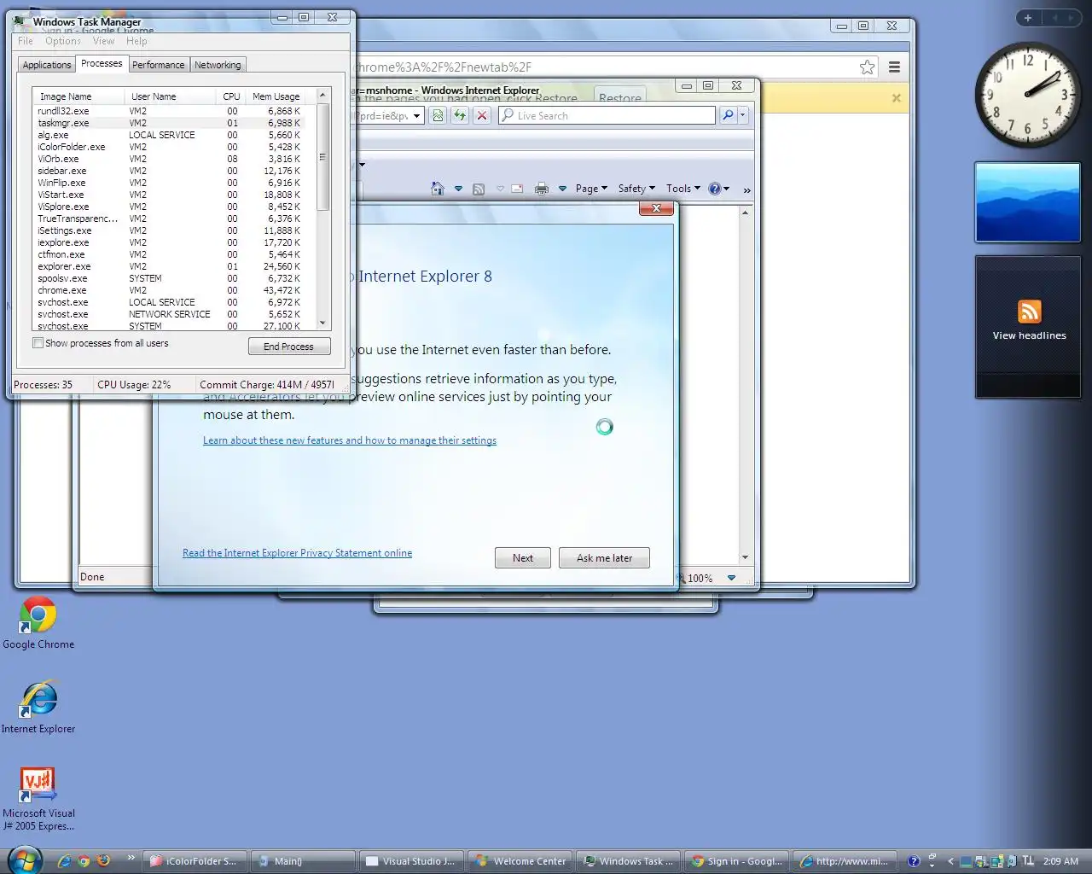Expand IE command bar overflow chevron

[746, 189]
